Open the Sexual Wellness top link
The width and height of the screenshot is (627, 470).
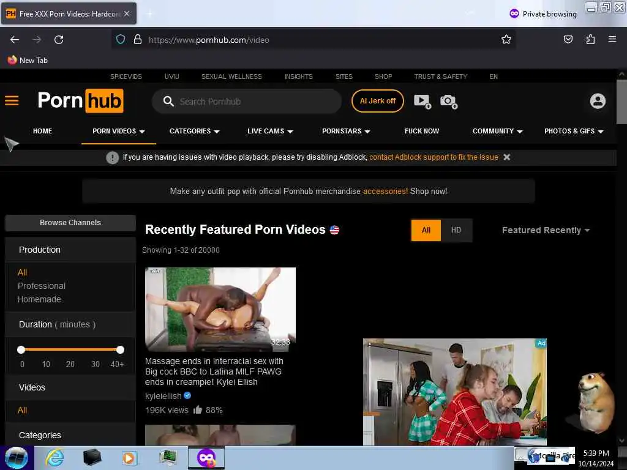coord(231,76)
